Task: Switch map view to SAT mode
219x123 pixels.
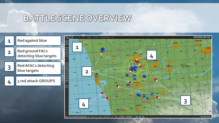Action: pyautogui.click(x=140, y=117)
